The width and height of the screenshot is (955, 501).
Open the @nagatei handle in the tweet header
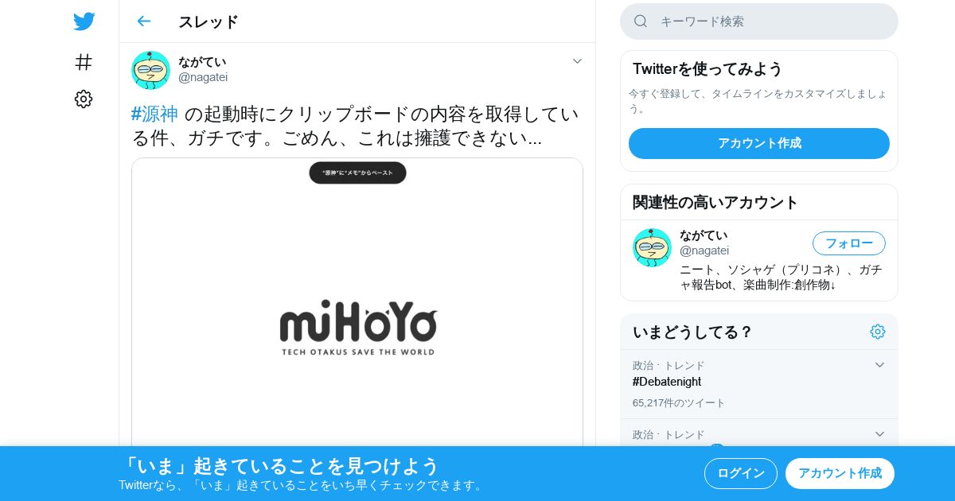pos(203,77)
